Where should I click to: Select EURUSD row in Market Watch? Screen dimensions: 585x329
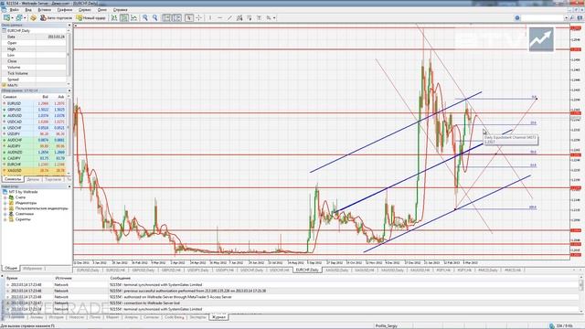pos(34,103)
